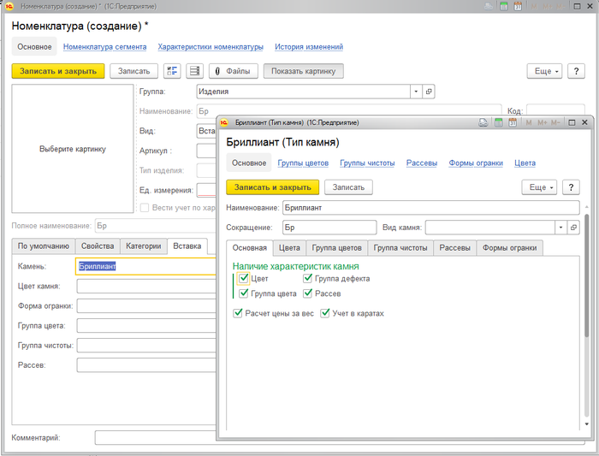Viewport: 599px width, 456px height.
Task: Click the list-settings icon next to Записать
Action: pos(173,71)
